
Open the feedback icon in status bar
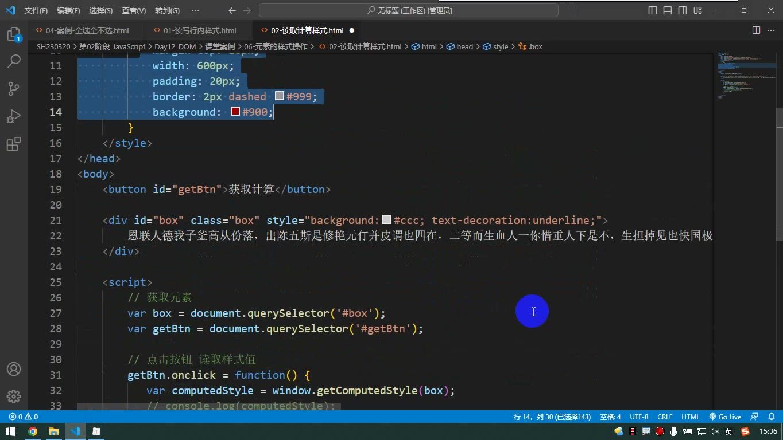coord(755,417)
